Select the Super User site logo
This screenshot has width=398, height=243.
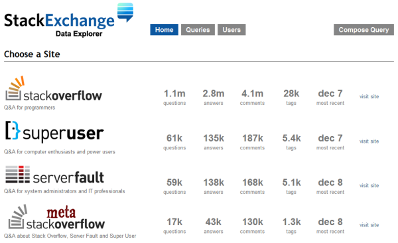[54, 131]
